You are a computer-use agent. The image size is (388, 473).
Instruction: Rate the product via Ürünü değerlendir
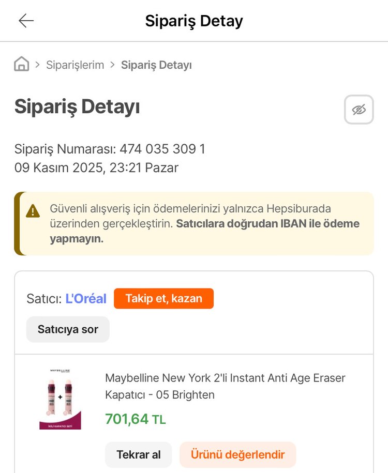[x=237, y=455]
